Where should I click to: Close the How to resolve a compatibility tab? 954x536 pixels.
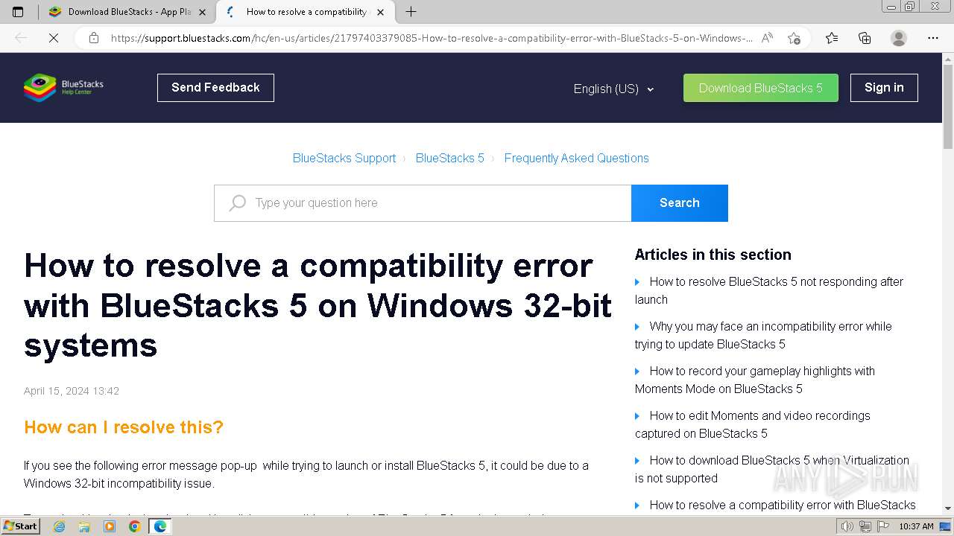coord(381,12)
